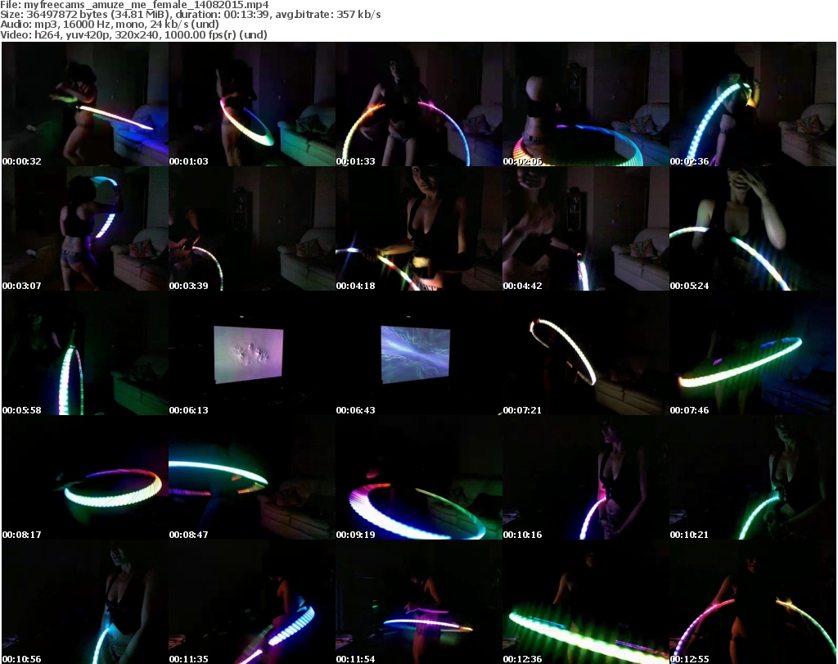Pick the thumbnail marked 00:11:54

418,602
